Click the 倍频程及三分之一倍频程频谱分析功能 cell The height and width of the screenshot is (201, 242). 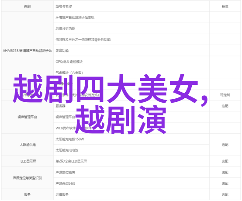[131, 39]
